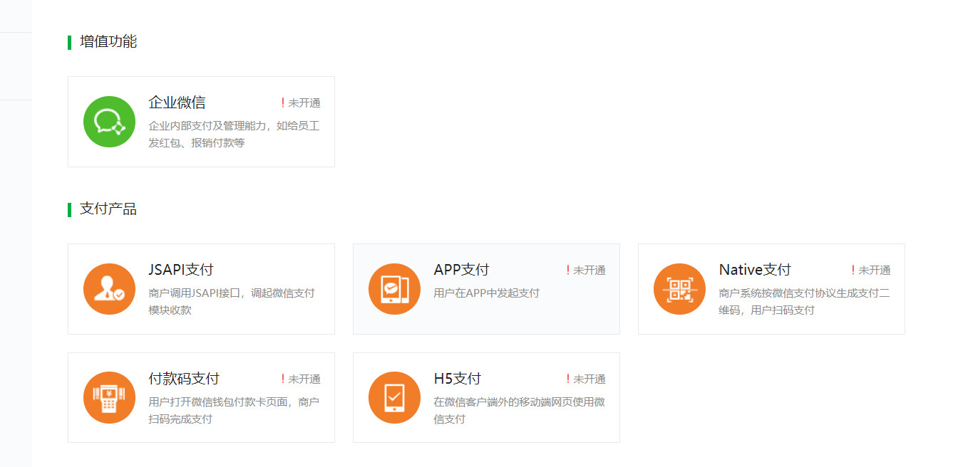Click the green 企业微信 chat icon
Image resolution: width=953 pixels, height=467 pixels.
109,122
